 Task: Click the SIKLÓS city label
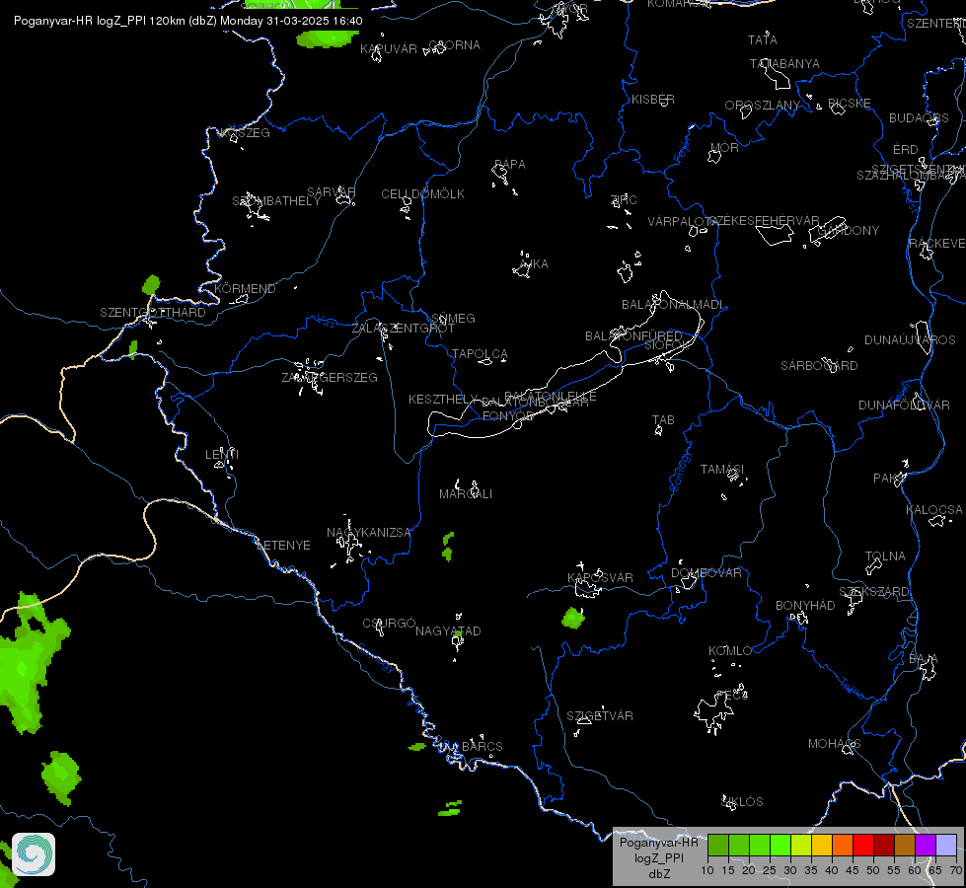(742, 802)
